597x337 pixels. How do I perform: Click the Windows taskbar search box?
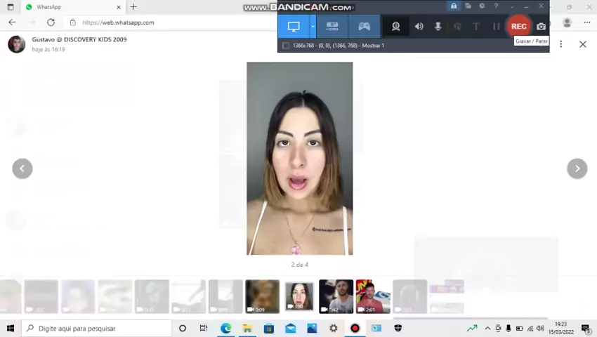point(97,328)
